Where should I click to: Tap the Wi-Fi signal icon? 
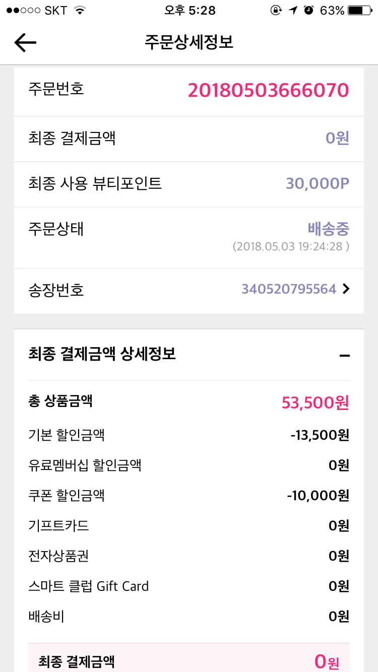point(79,11)
